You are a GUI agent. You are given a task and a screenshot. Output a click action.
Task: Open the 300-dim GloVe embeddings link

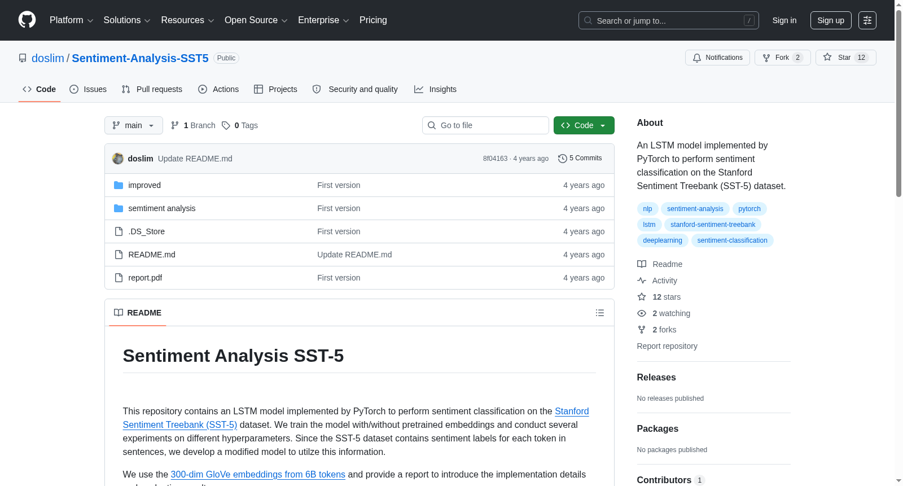click(x=258, y=474)
